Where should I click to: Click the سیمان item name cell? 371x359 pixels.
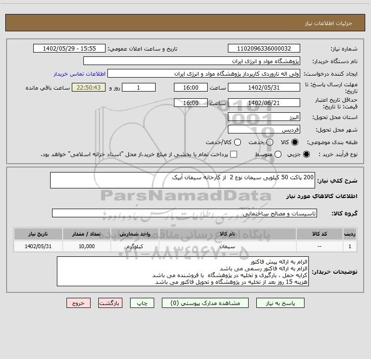(227, 246)
